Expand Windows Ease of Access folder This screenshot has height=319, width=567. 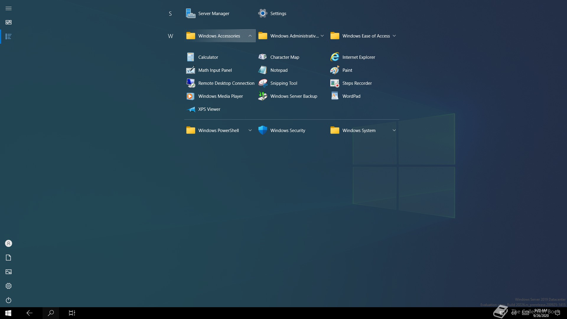tap(364, 36)
